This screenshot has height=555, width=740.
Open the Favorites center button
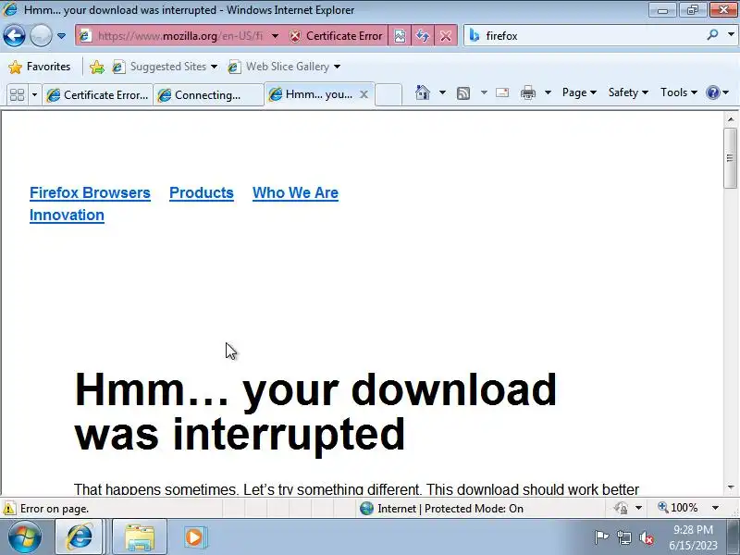(40, 67)
